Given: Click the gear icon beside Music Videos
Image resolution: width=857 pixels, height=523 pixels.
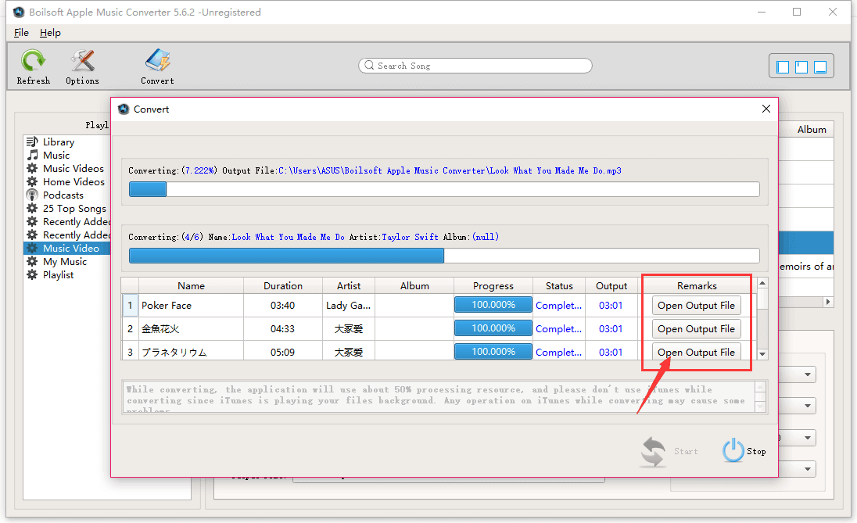Looking at the screenshot, I should (32, 168).
